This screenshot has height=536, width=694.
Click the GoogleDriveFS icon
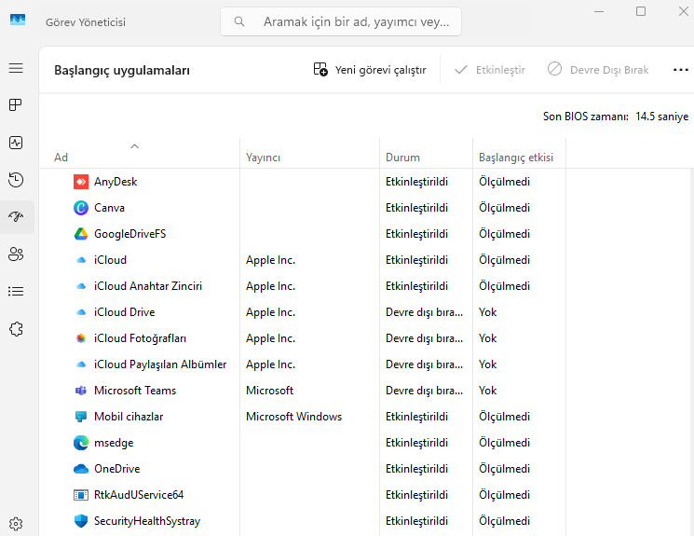tap(81, 234)
